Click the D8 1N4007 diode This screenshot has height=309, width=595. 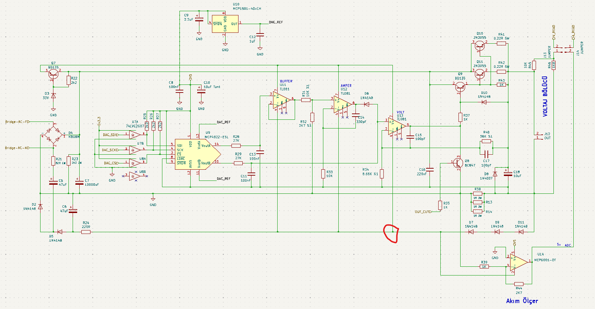[x=495, y=174]
